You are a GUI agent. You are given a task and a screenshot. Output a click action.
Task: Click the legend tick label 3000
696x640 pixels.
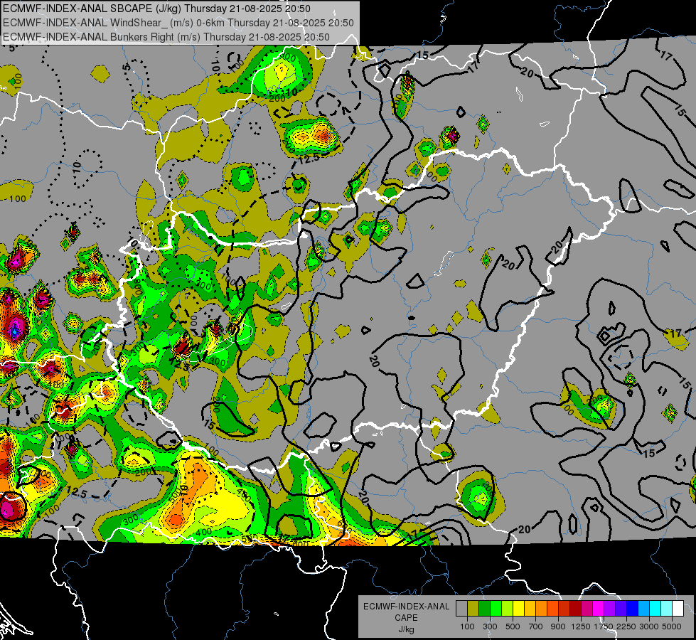tap(649, 626)
